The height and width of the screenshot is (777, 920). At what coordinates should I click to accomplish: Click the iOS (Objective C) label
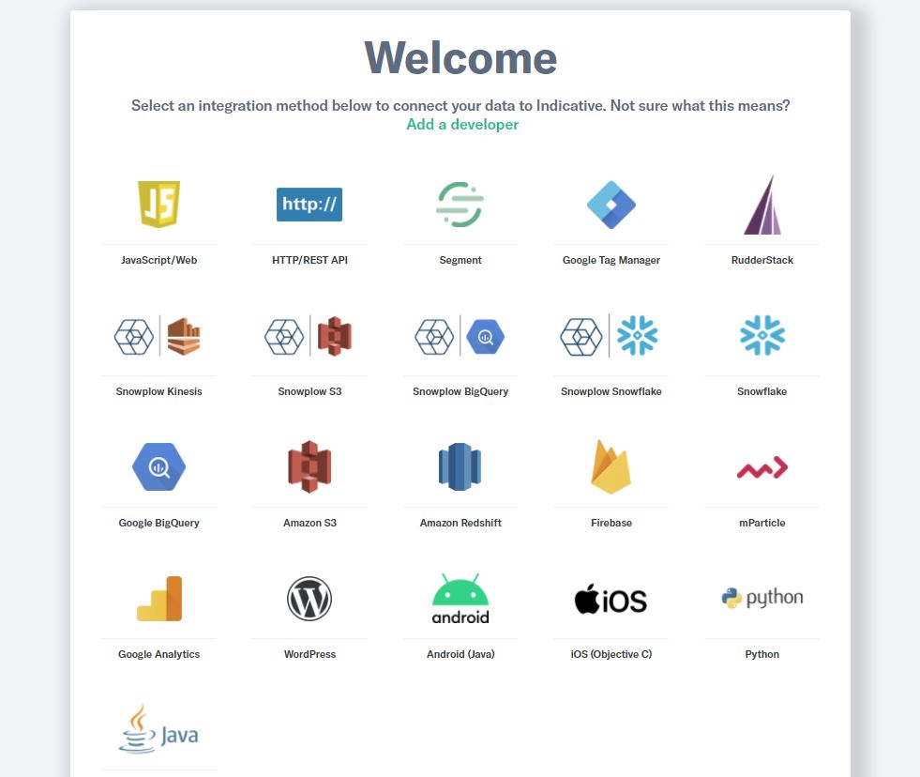(x=611, y=655)
